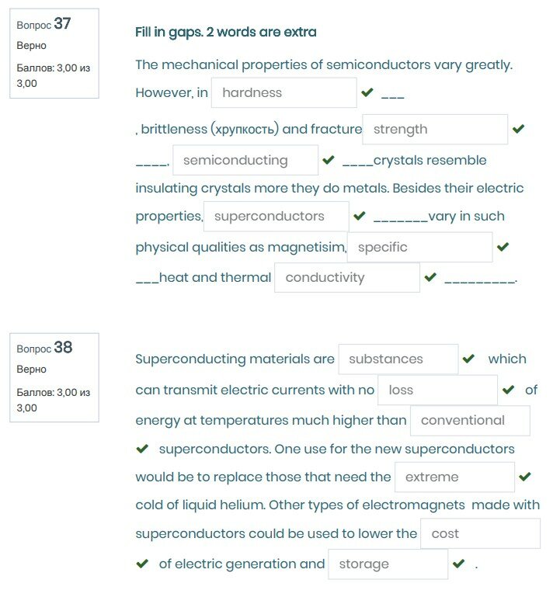Click the input containing 'superconductors'
The width and height of the screenshot is (560, 604).
[x=276, y=217]
